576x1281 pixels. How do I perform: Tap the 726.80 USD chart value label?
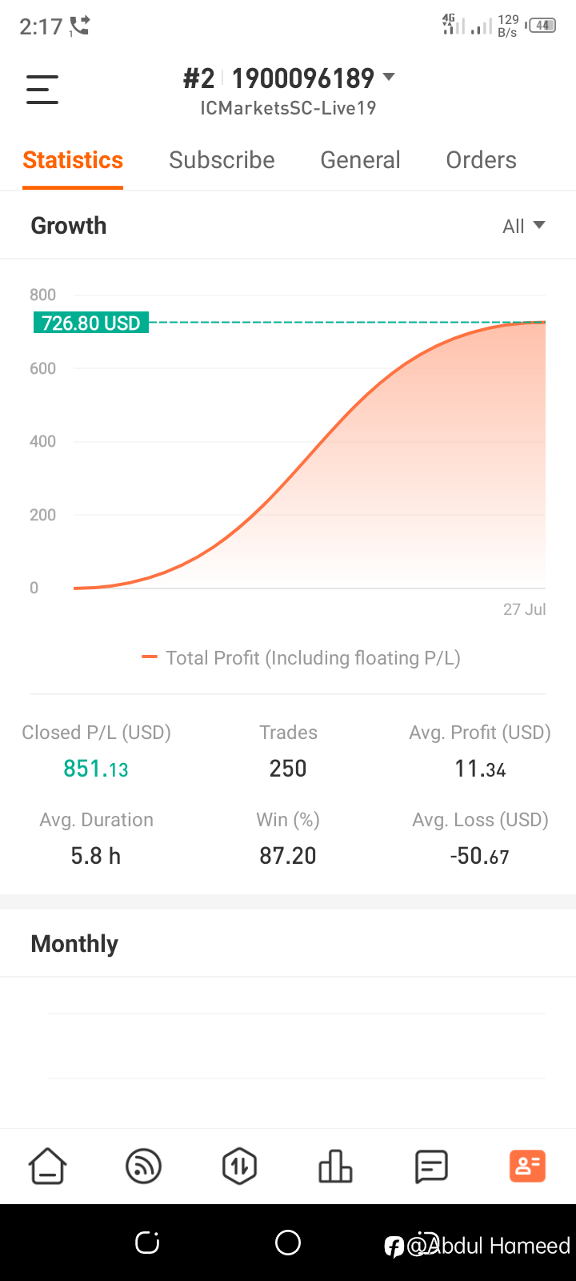pos(91,323)
